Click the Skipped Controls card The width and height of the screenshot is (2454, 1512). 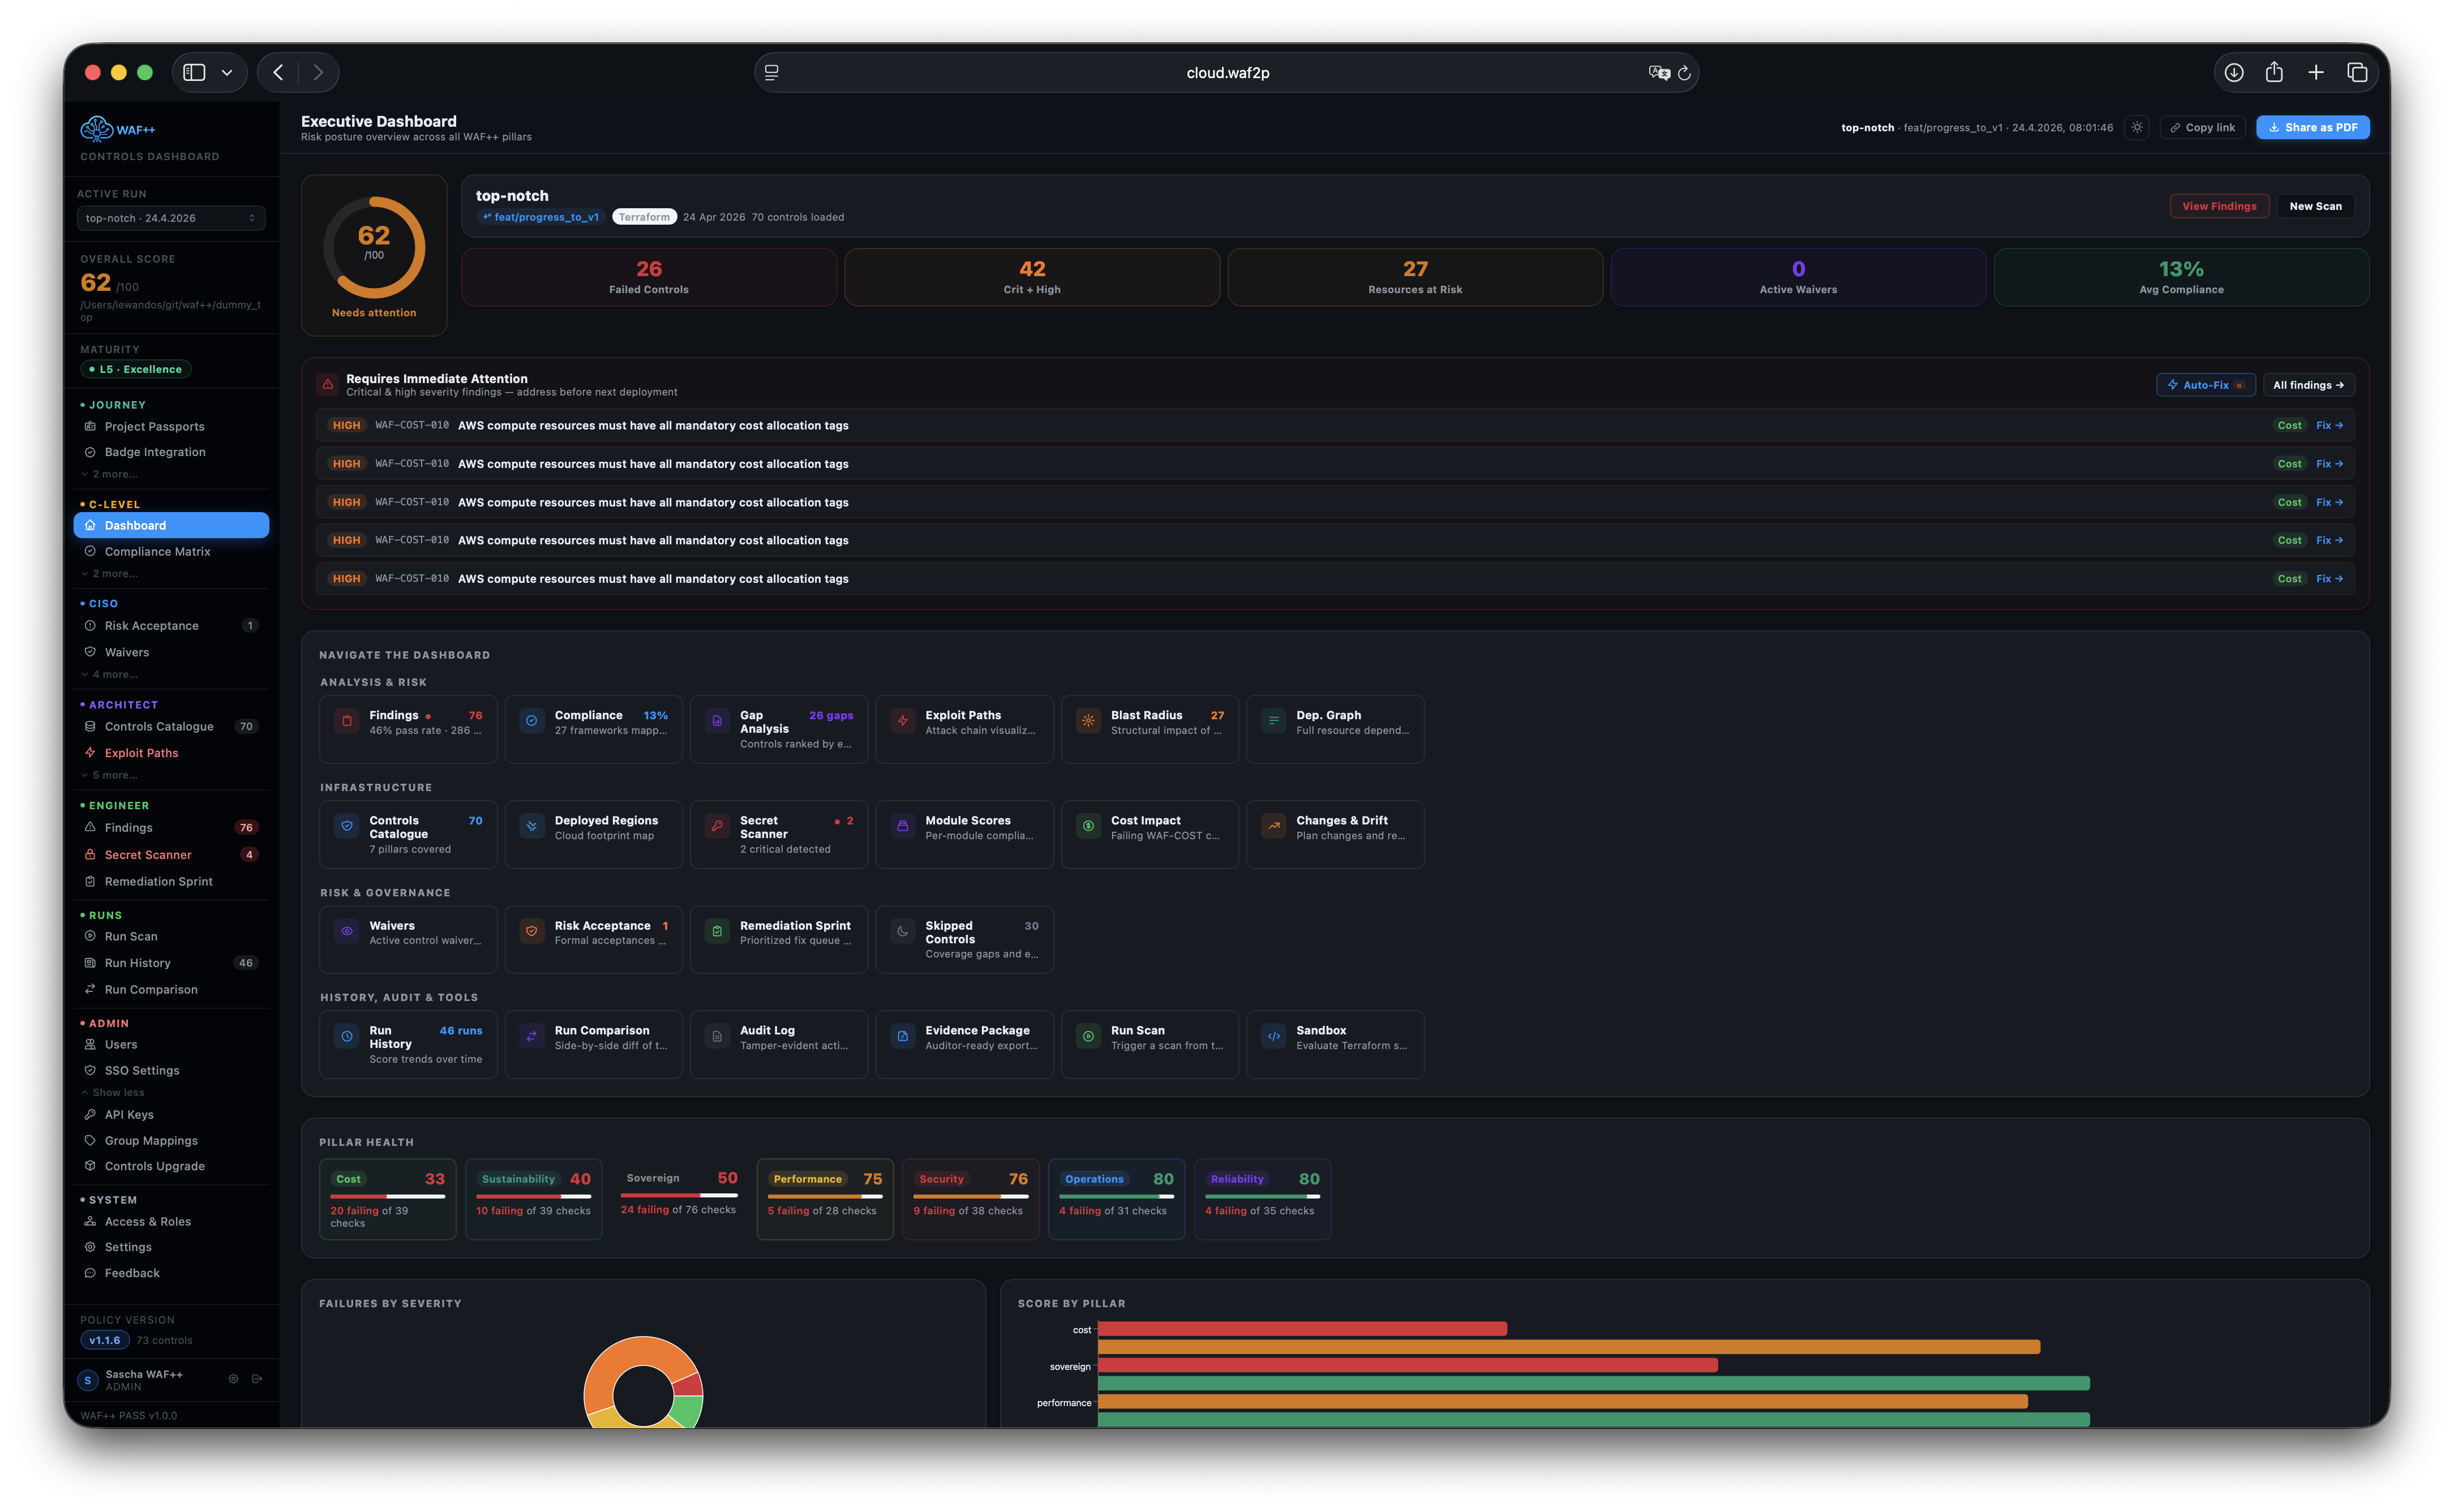click(x=964, y=939)
